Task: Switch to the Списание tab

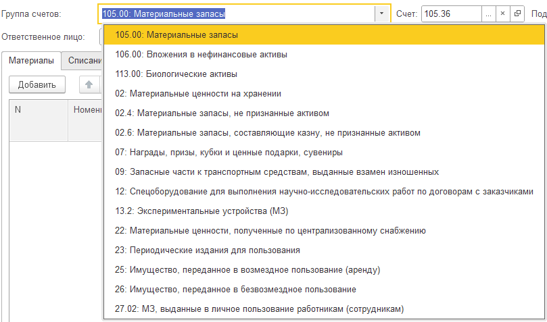Action: pyautogui.click(x=82, y=61)
